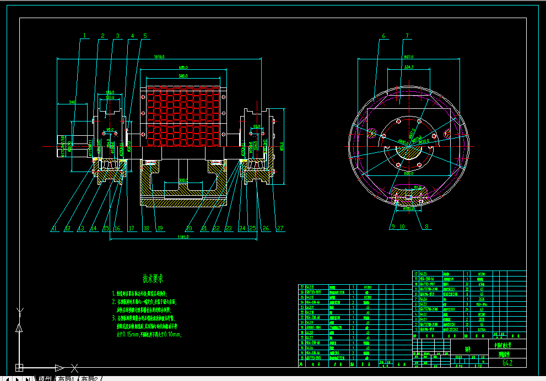Select the UCS origin square icon
Screen dimensions: 546x381
click(19, 367)
